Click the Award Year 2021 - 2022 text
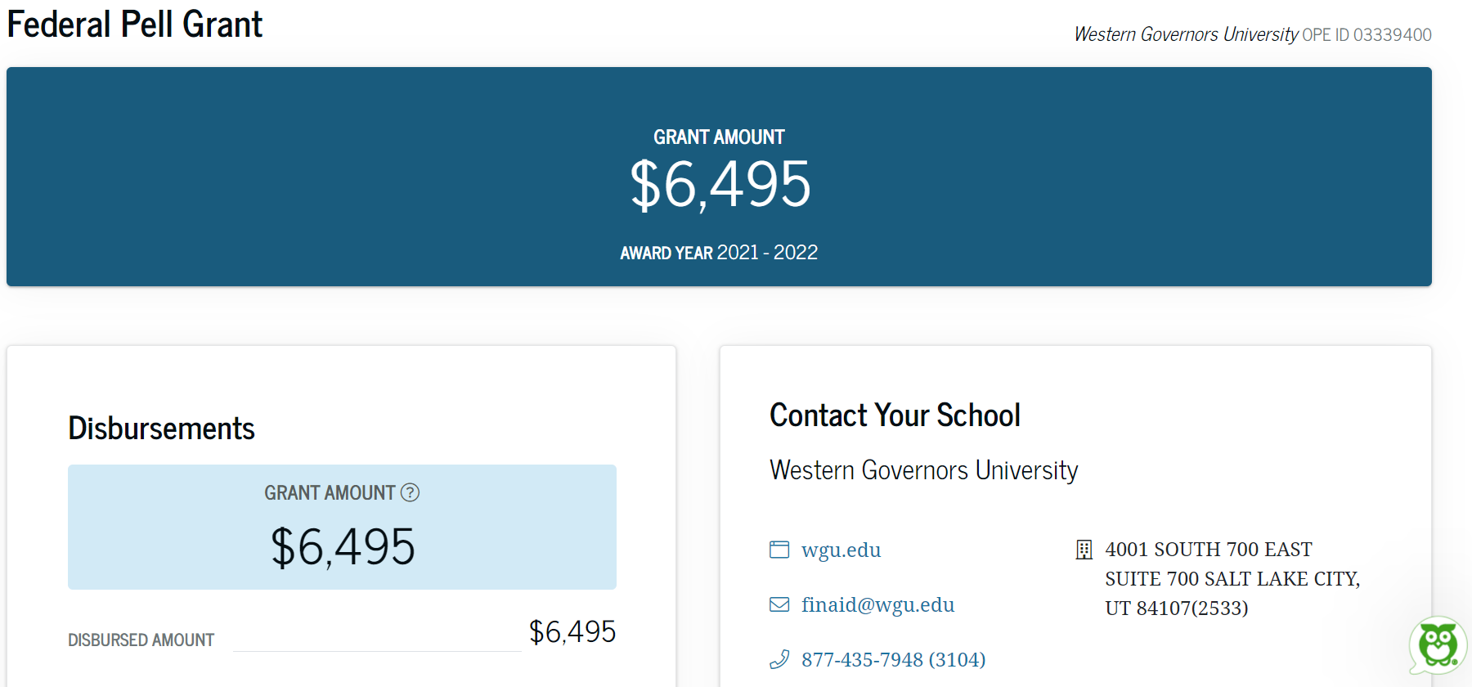 pyautogui.click(x=719, y=253)
